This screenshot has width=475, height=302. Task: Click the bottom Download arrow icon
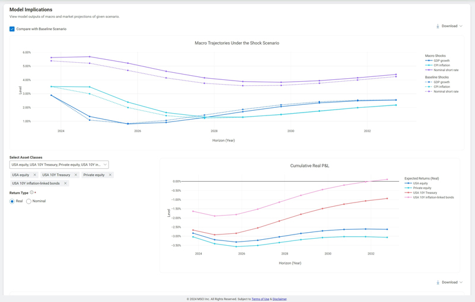(438, 282)
